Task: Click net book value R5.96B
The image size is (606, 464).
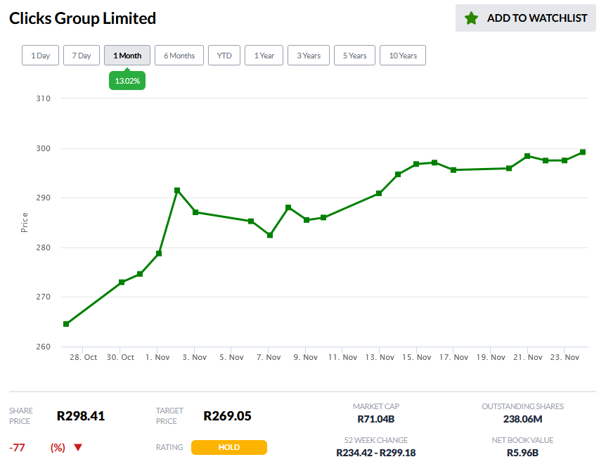Action: tap(522, 453)
